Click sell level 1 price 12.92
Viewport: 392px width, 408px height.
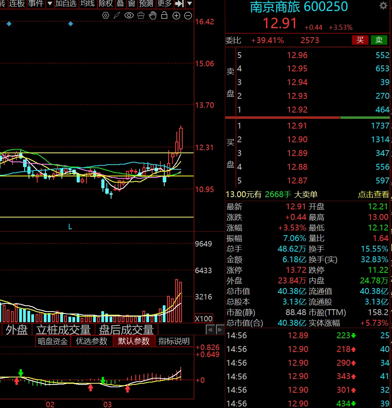[x=297, y=110]
